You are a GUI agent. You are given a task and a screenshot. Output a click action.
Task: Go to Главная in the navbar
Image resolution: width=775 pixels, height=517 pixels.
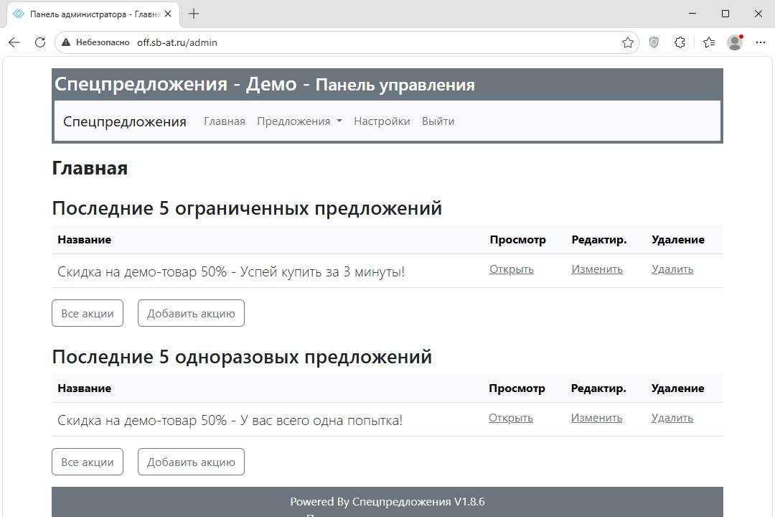(225, 121)
